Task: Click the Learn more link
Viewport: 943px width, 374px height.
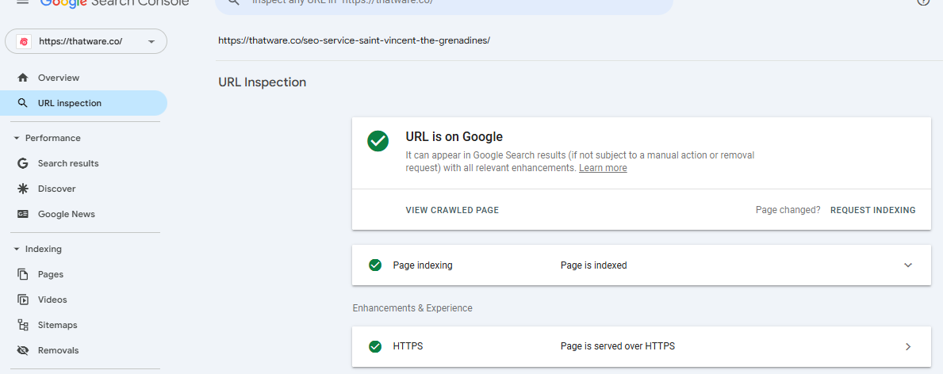Action: click(x=603, y=168)
